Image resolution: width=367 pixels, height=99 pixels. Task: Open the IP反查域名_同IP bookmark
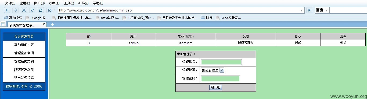pos(138,18)
